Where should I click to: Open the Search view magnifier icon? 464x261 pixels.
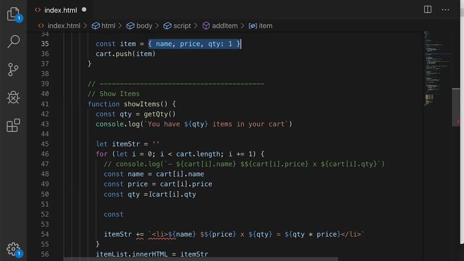coord(13,41)
